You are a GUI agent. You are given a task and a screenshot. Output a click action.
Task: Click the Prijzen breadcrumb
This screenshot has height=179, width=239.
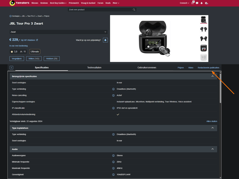(x=47, y=16)
